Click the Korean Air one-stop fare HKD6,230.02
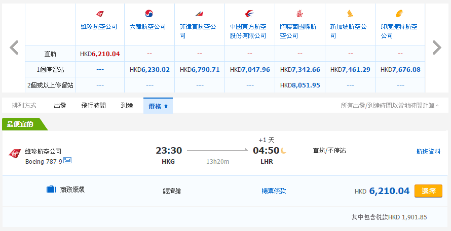Screen dimensions: 451x231 point(149,70)
